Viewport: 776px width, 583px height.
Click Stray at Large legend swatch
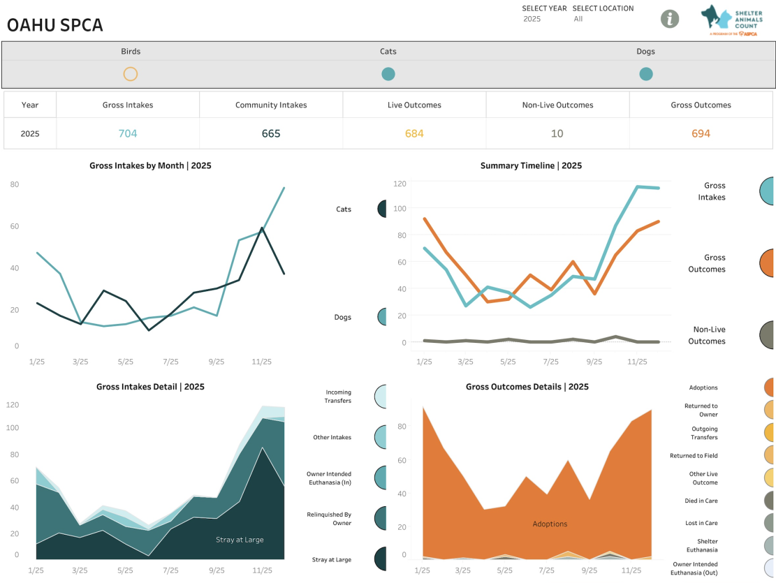point(380,559)
